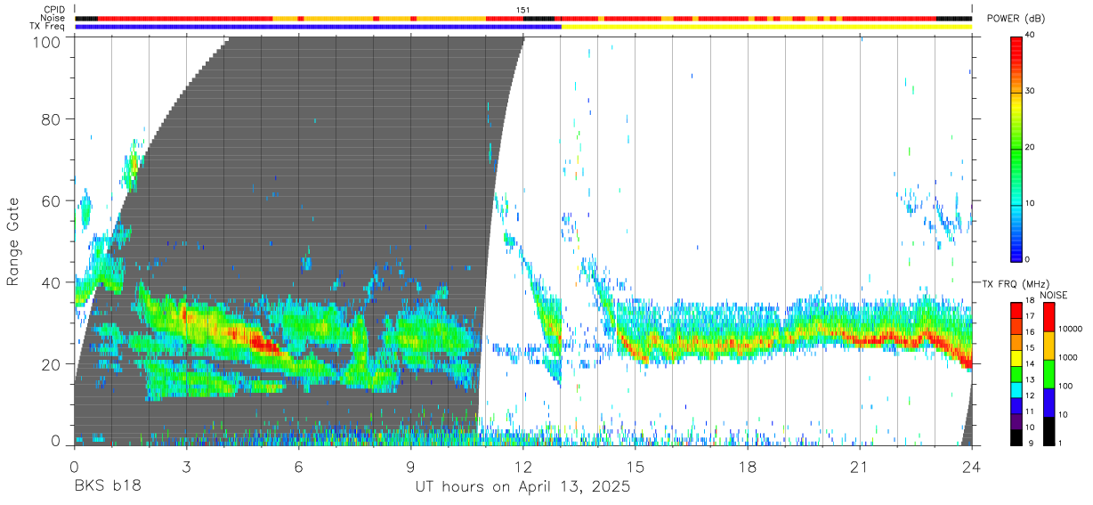Click the x-axis '3' hour tick label
1093x505 pixels.
pyautogui.click(x=186, y=467)
